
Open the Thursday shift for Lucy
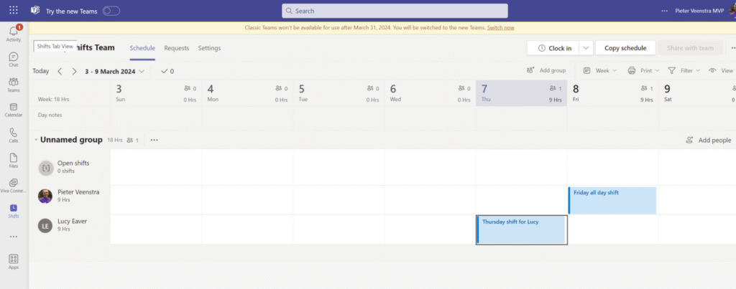click(x=522, y=229)
